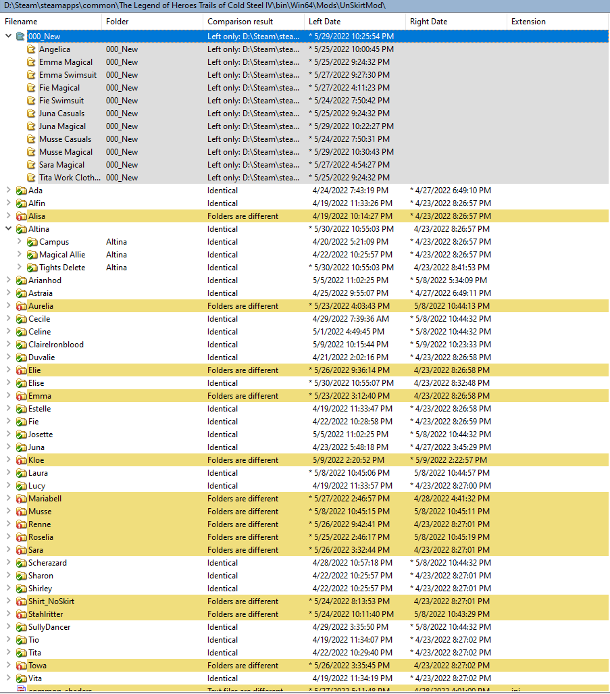Select the Lucy folder name
610x694 pixels.
point(36,486)
